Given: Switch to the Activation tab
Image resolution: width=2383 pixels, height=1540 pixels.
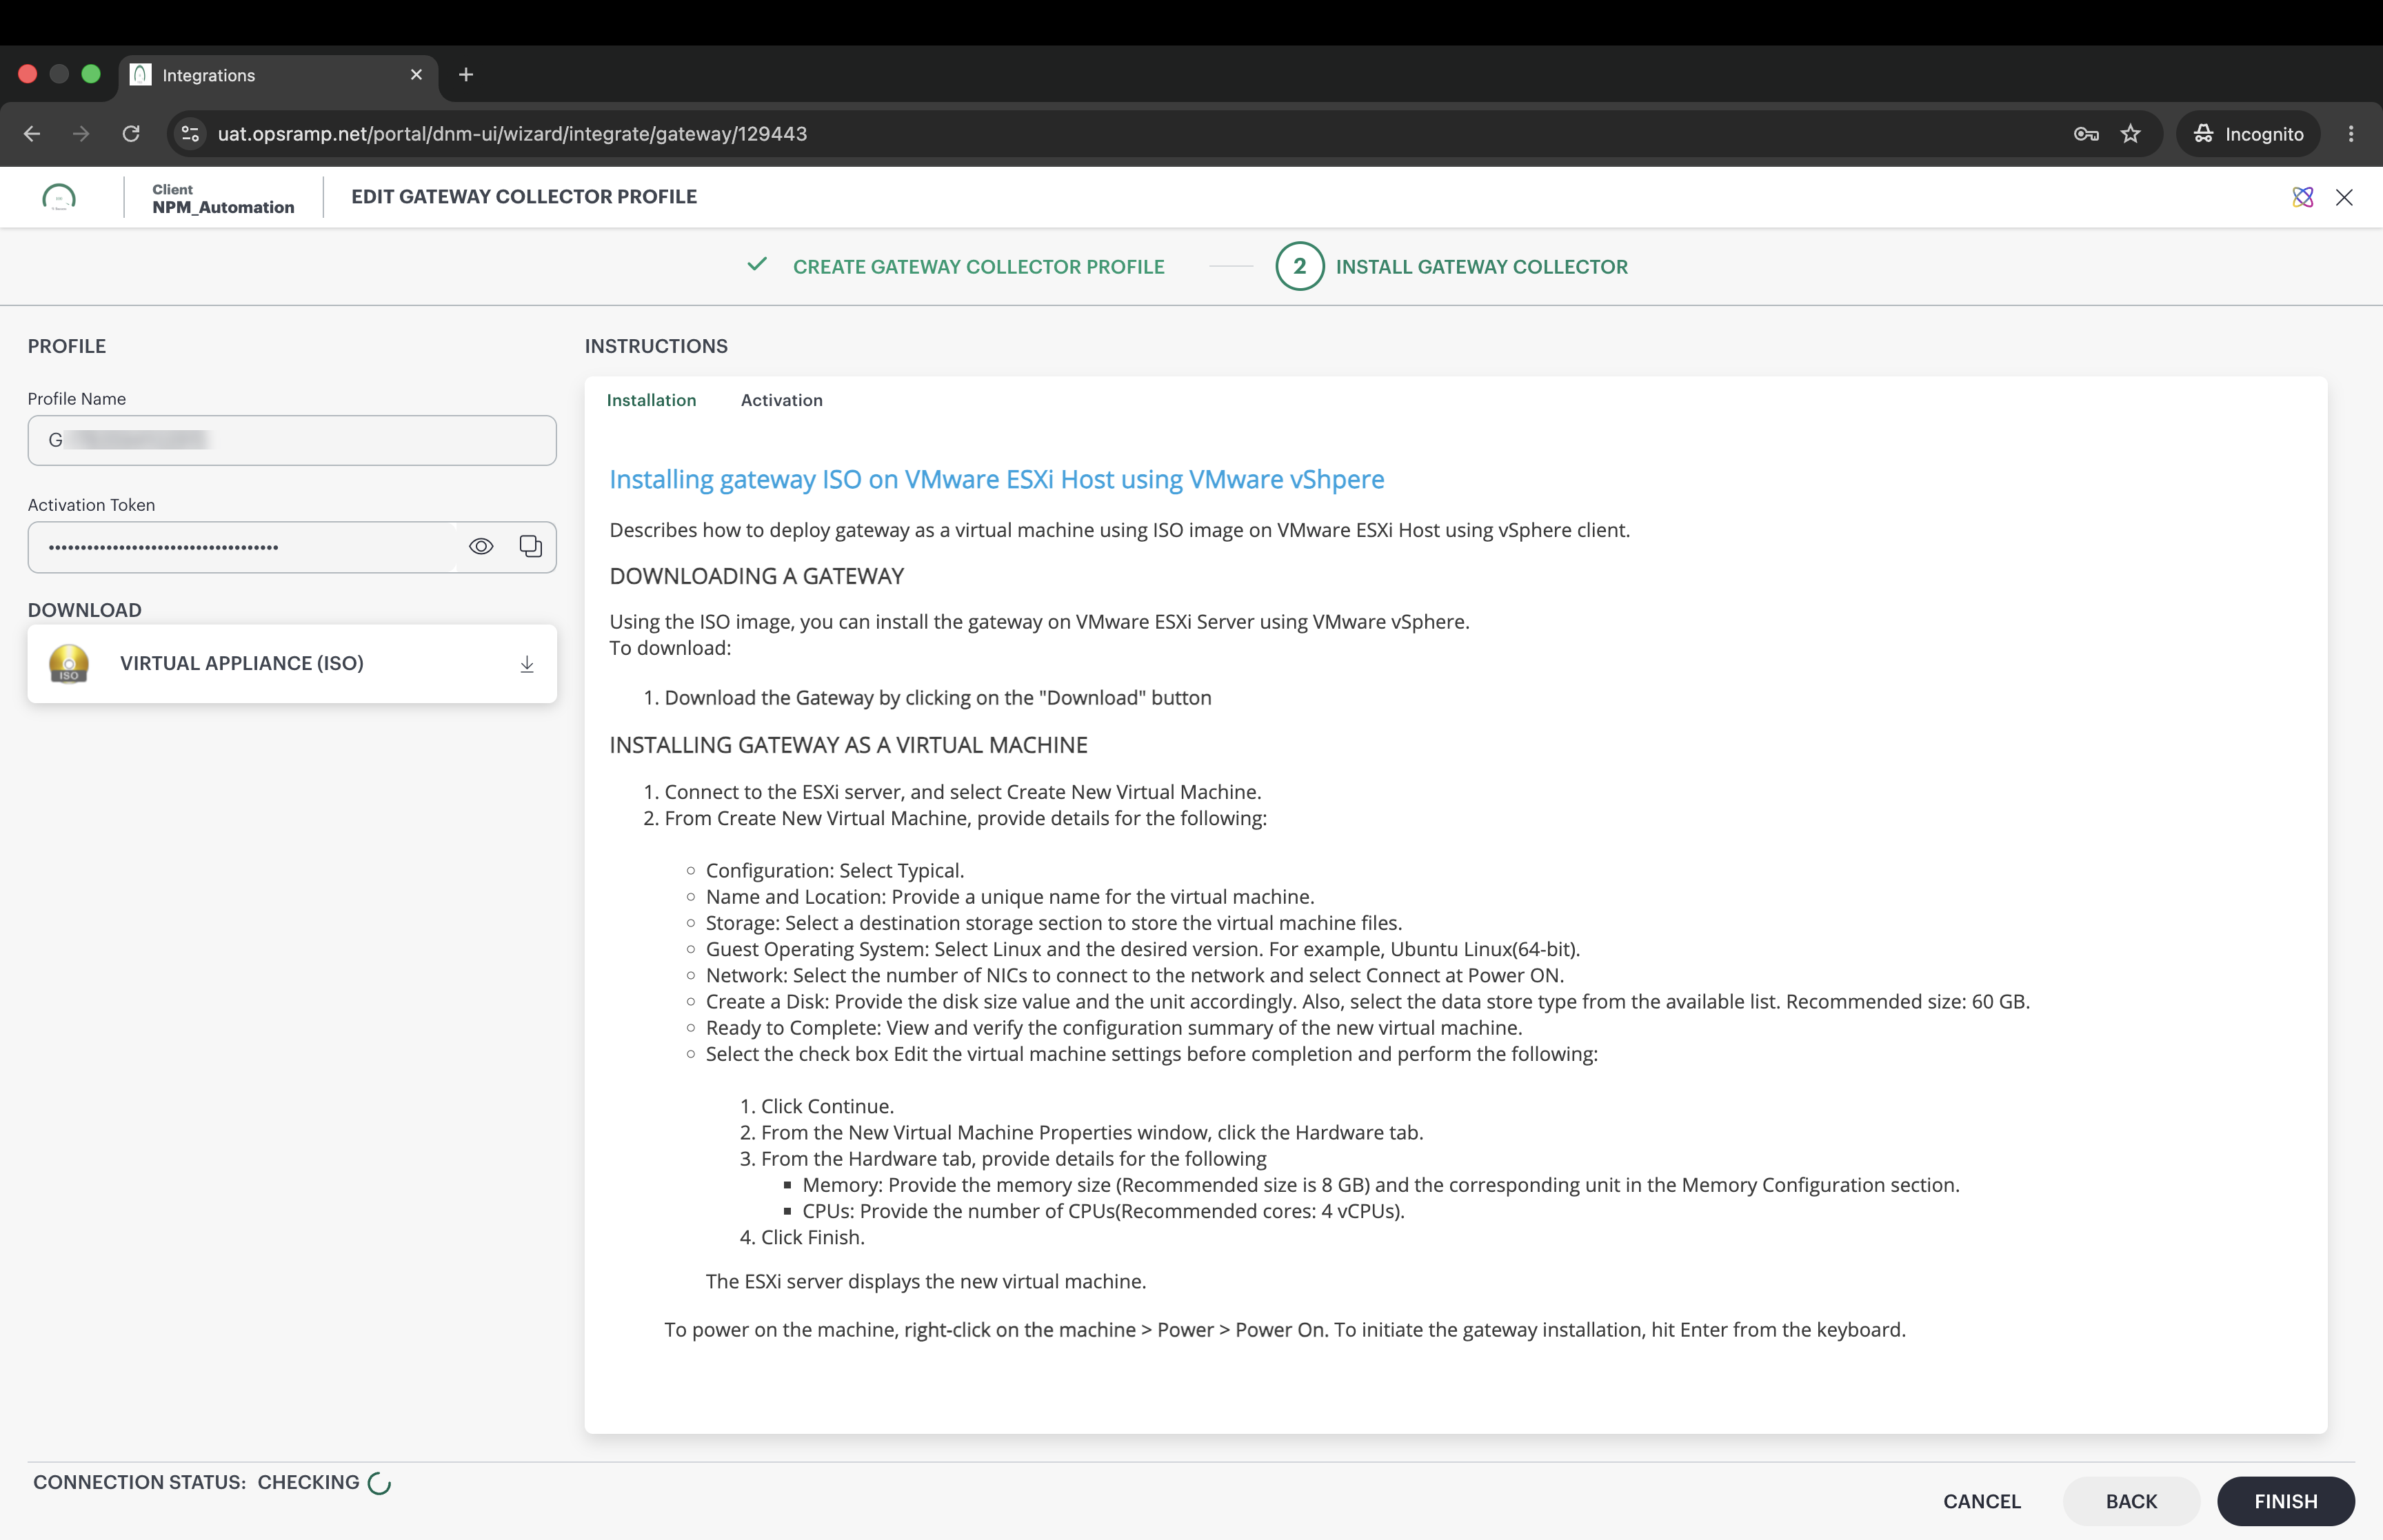Looking at the screenshot, I should tap(782, 400).
